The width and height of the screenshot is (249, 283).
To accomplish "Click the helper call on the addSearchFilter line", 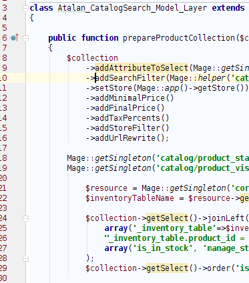I will 212,78.
